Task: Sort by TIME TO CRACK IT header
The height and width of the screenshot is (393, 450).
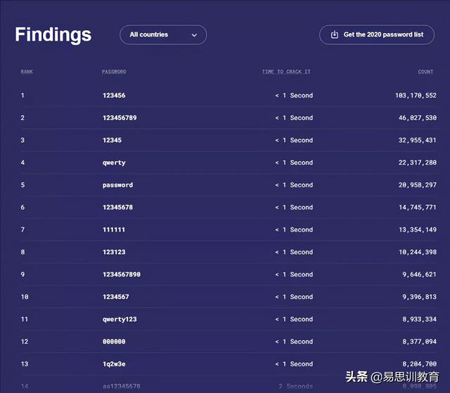Action: (x=286, y=72)
